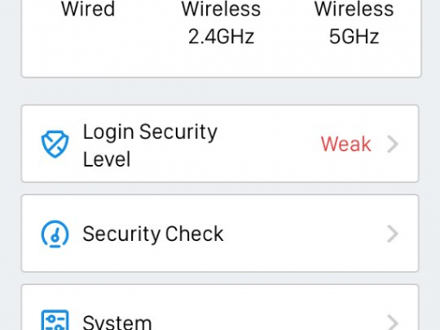Click the Level text under Login Security
Image resolution: width=440 pixels, height=330 pixels.
107,159
